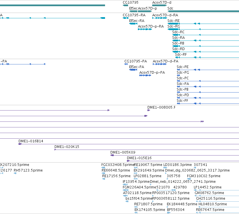Select the Sdc-RG transcript label

pos(174,26)
